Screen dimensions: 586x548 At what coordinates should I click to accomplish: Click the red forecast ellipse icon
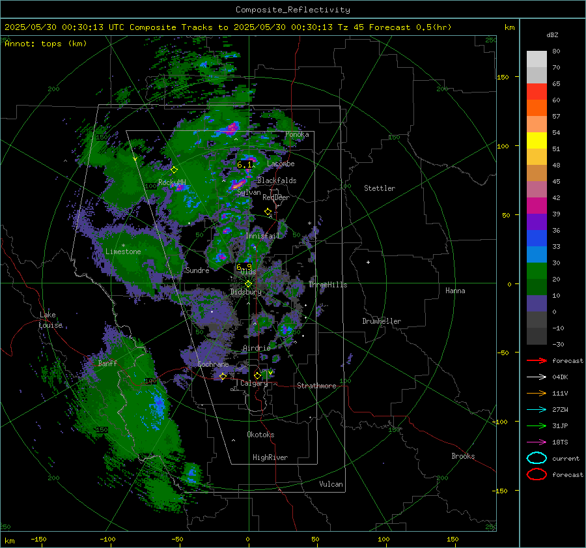coord(537,474)
